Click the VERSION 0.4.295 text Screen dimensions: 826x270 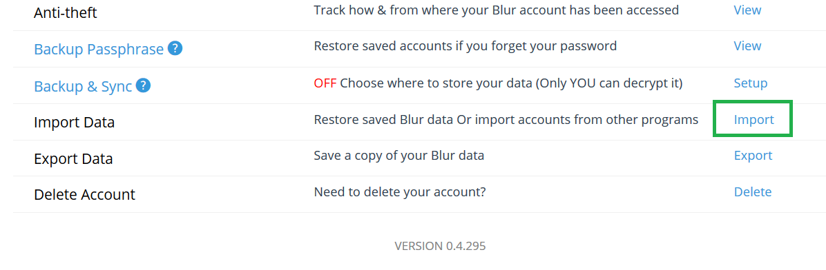pos(440,246)
